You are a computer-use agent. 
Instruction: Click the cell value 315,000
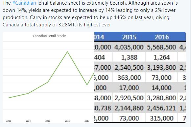tap(161, 118)
